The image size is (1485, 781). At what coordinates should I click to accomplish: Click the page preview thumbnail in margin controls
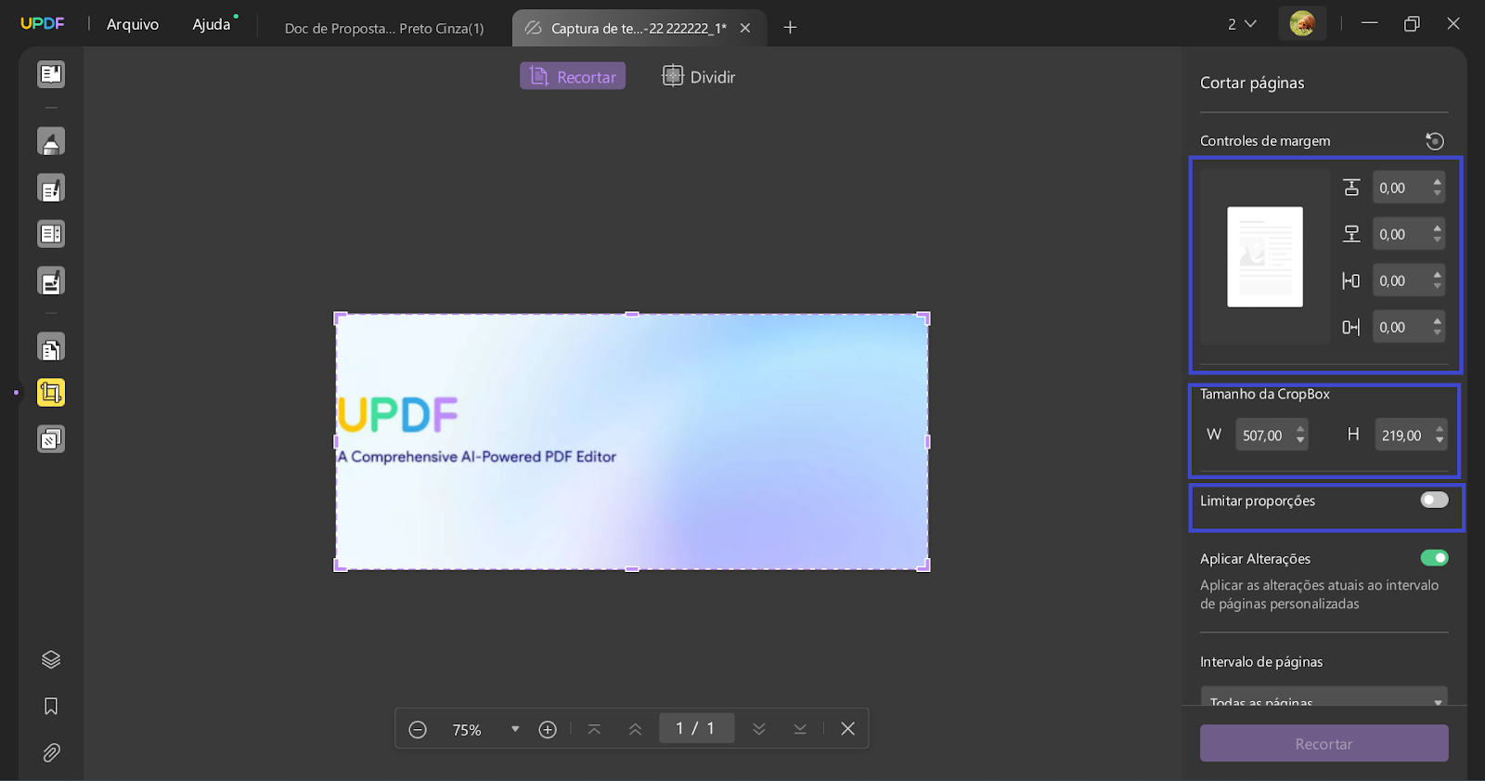point(1265,257)
